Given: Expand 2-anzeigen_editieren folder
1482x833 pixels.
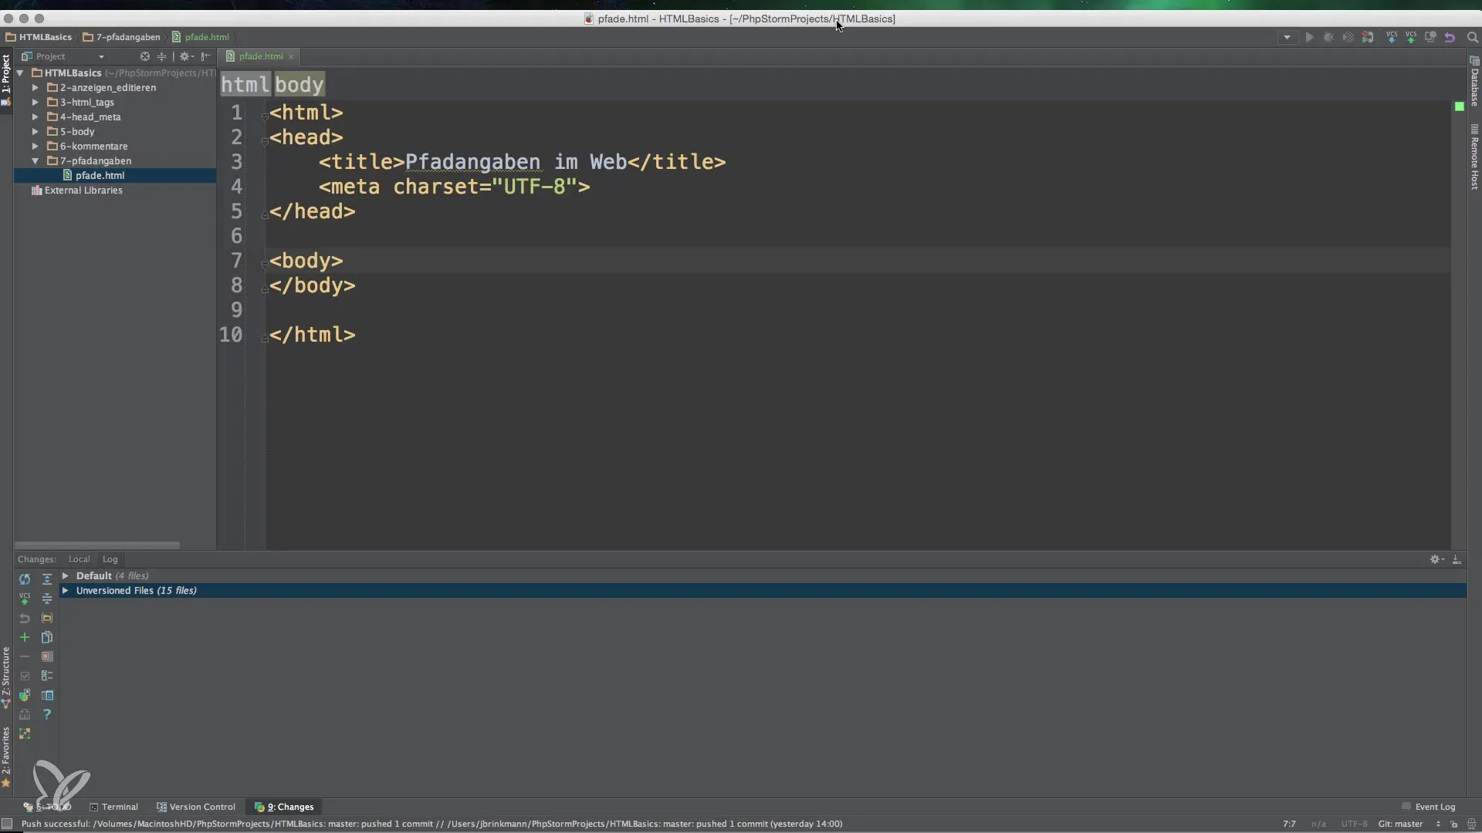Looking at the screenshot, I should pos(35,88).
